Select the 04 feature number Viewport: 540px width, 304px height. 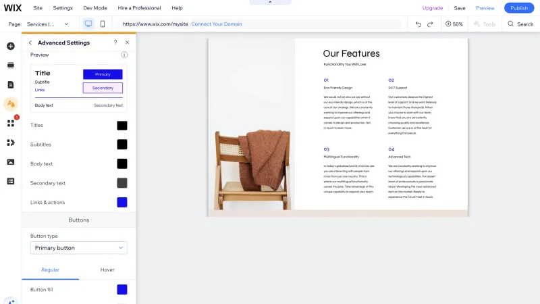point(391,149)
